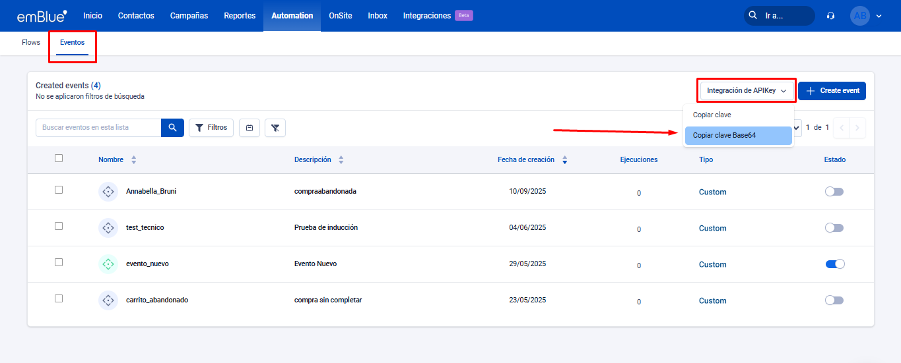Click executions count for evento_nuevo

(639, 265)
